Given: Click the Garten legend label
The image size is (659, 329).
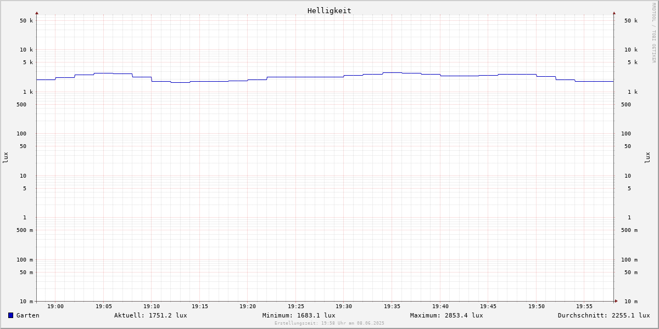Looking at the screenshot, I should 28,315.
